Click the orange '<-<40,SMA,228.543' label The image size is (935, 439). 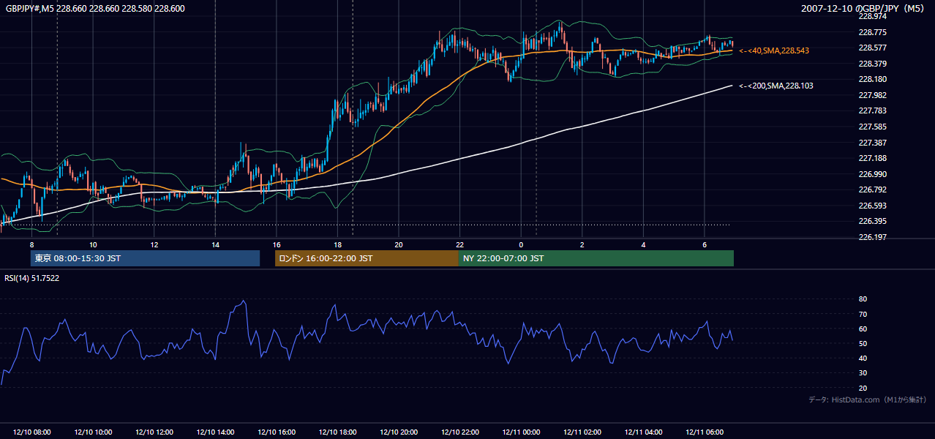coord(773,50)
